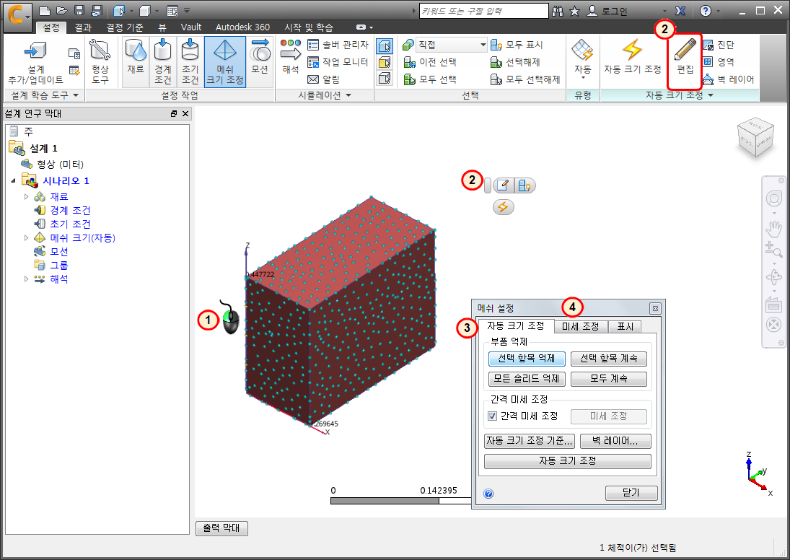The width and height of the screenshot is (790, 560).
Task: Open 작업 모니터 job monitor
Action: pos(338,62)
